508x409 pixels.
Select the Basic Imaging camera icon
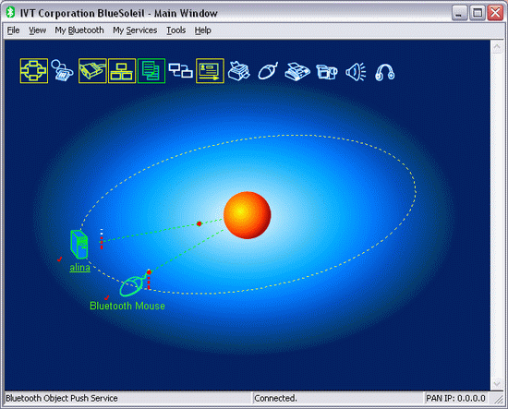pyautogui.click(x=327, y=71)
